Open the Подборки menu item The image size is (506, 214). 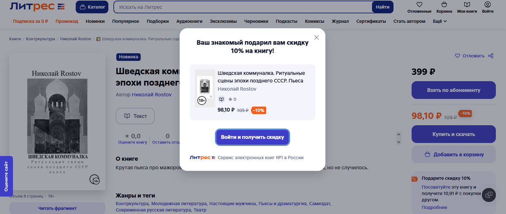pyautogui.click(x=158, y=21)
